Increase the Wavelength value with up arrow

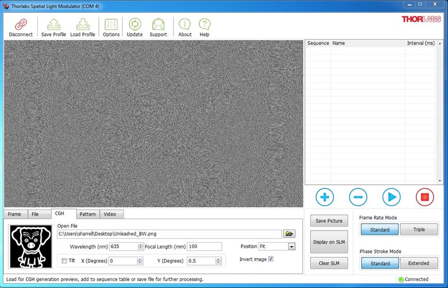(x=140, y=244)
